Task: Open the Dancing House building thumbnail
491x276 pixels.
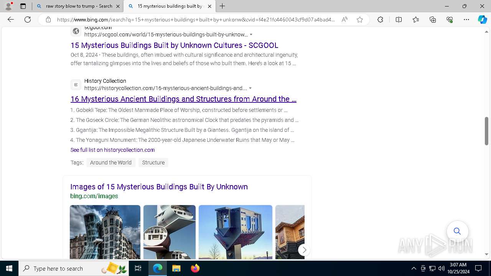Action: [x=105, y=232]
